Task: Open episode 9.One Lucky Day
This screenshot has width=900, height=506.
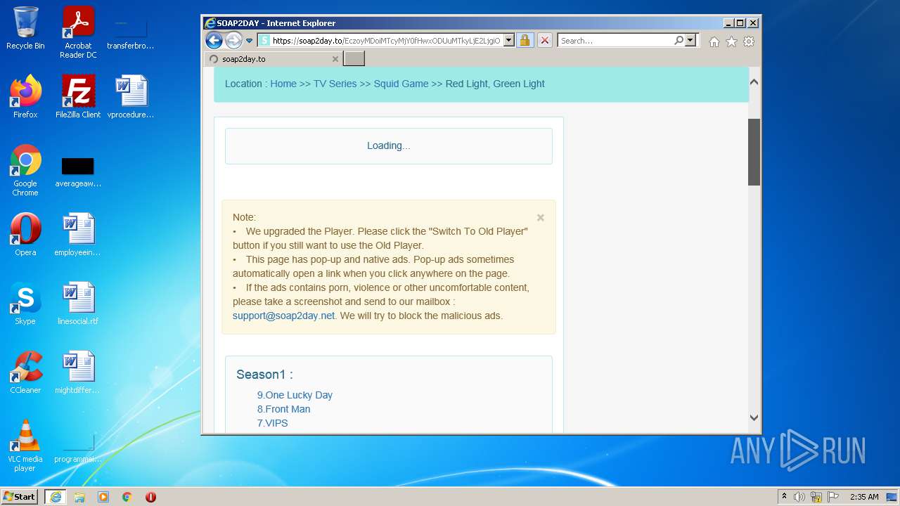Action: [295, 395]
